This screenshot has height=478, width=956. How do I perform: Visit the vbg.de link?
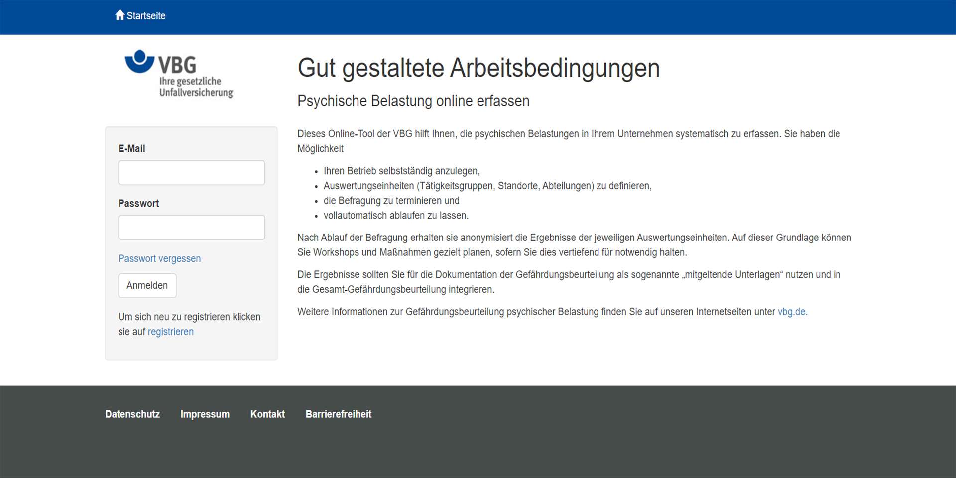point(793,312)
